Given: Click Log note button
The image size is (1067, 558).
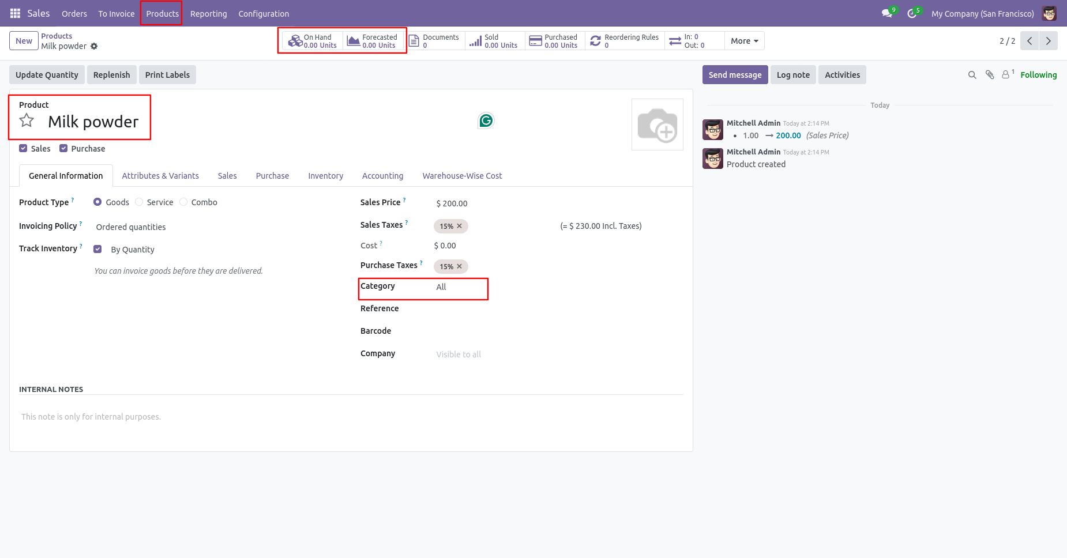Looking at the screenshot, I should pyautogui.click(x=793, y=75).
